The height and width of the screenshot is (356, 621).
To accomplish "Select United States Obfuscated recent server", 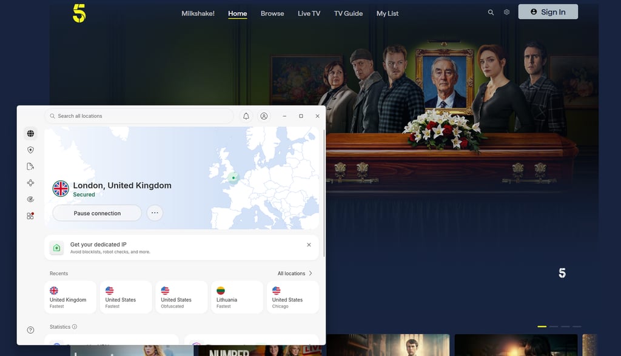I will pos(181,297).
